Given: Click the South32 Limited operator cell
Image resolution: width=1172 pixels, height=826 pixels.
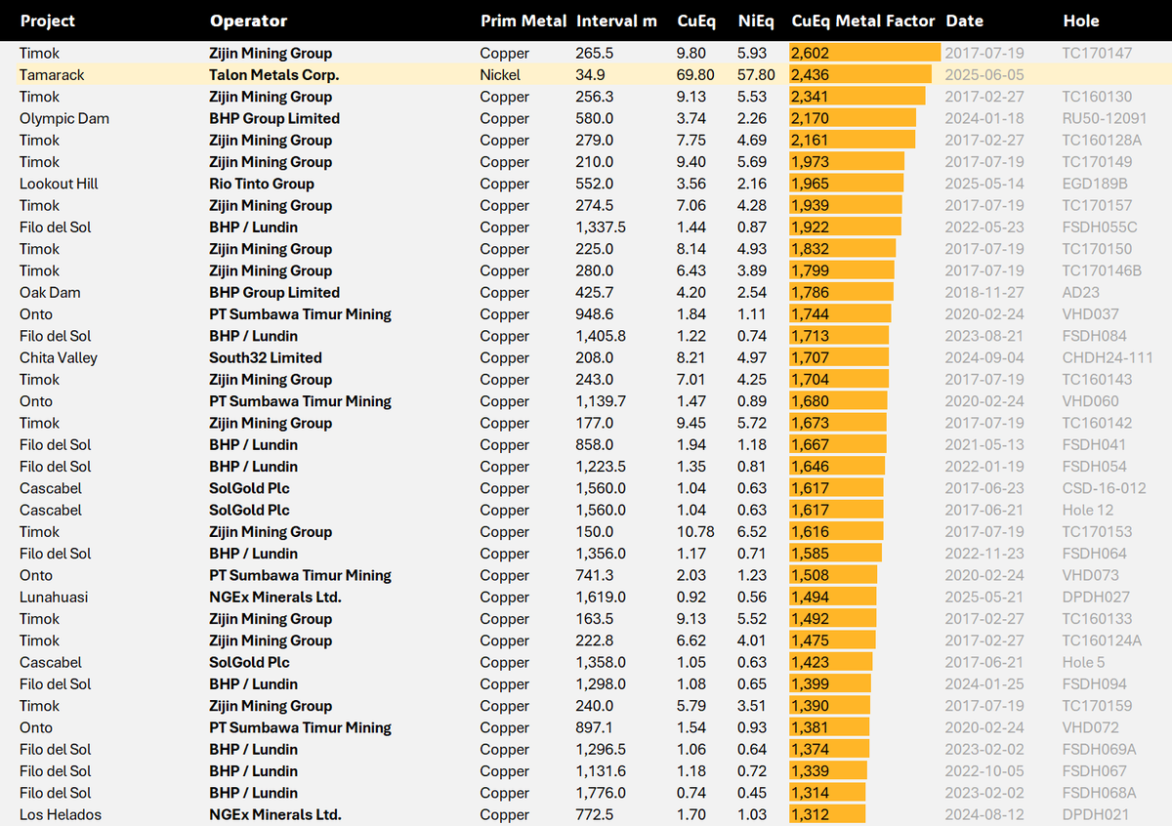Looking at the screenshot, I should (266, 357).
